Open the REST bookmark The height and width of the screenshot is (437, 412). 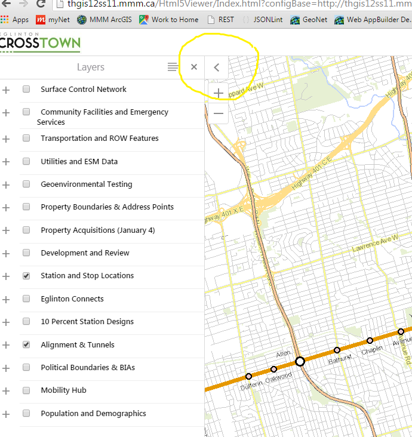coord(221,20)
